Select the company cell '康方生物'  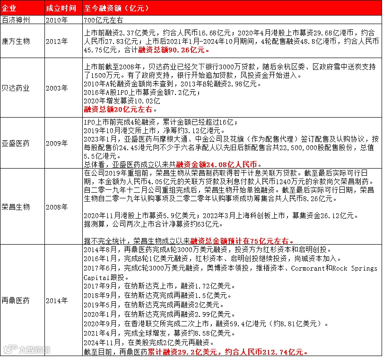tap(23, 41)
